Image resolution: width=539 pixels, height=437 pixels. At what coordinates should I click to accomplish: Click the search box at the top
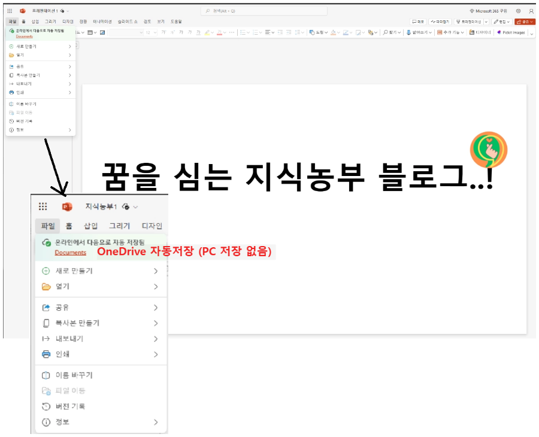(264, 10)
